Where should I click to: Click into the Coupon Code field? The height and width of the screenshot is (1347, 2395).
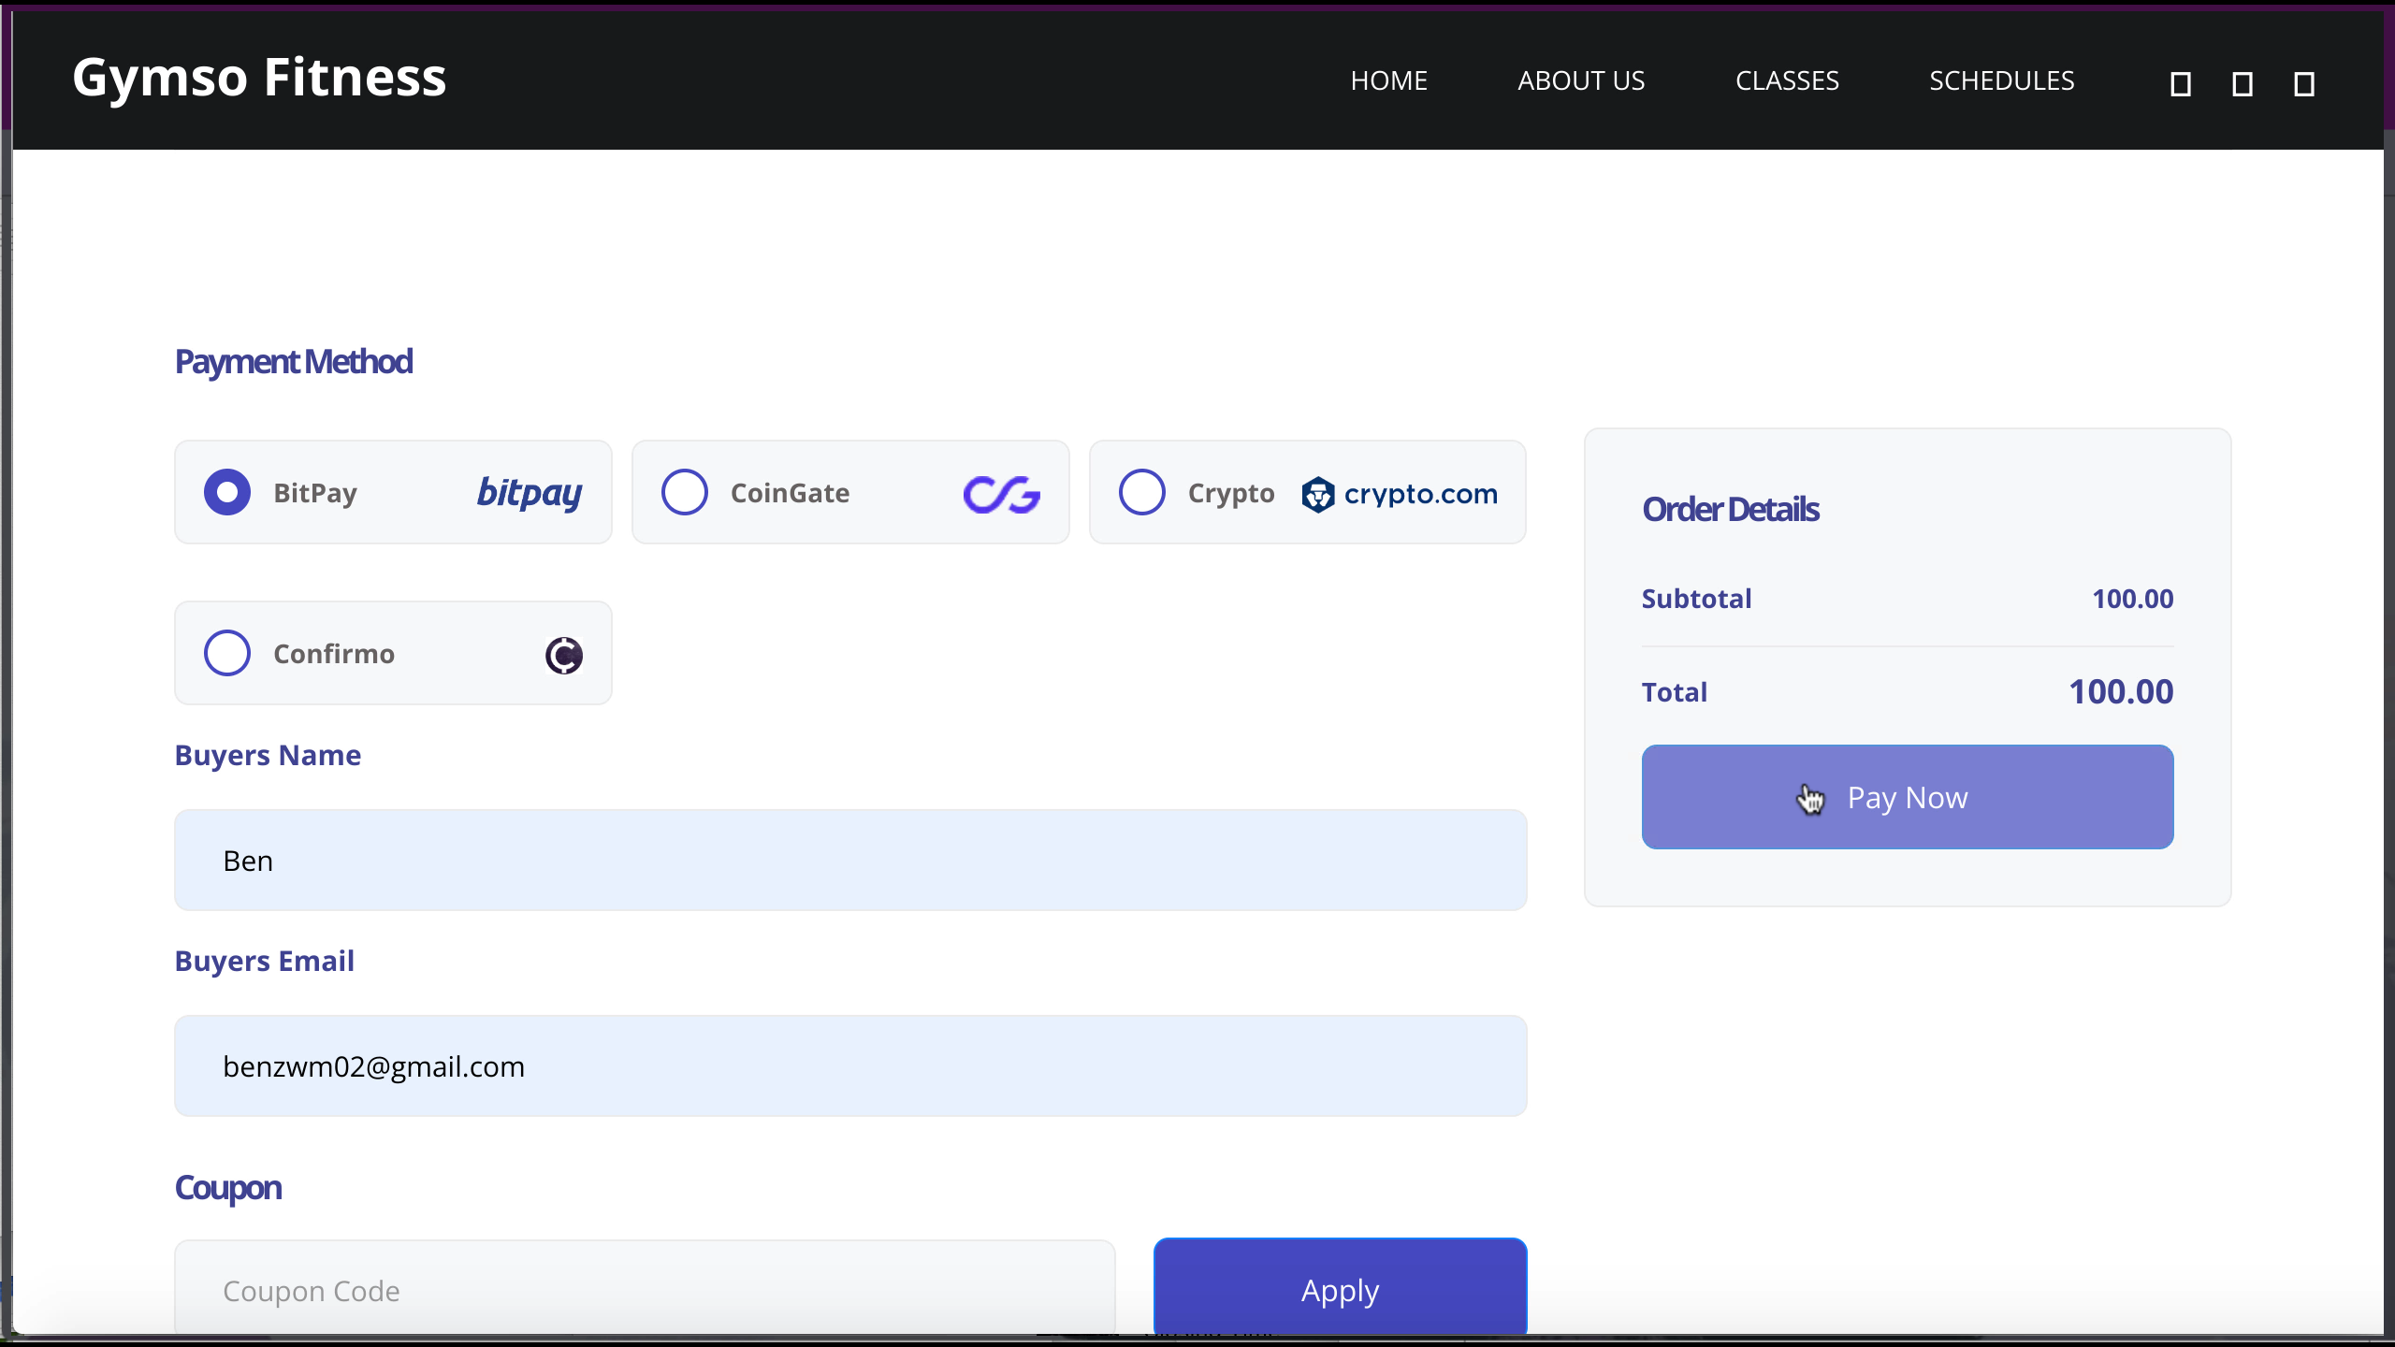click(x=644, y=1289)
